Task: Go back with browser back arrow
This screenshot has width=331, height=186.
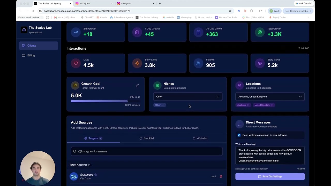Action: click(20, 11)
